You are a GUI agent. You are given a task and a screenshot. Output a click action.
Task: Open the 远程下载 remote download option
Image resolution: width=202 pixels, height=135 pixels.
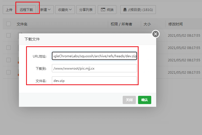(26, 10)
